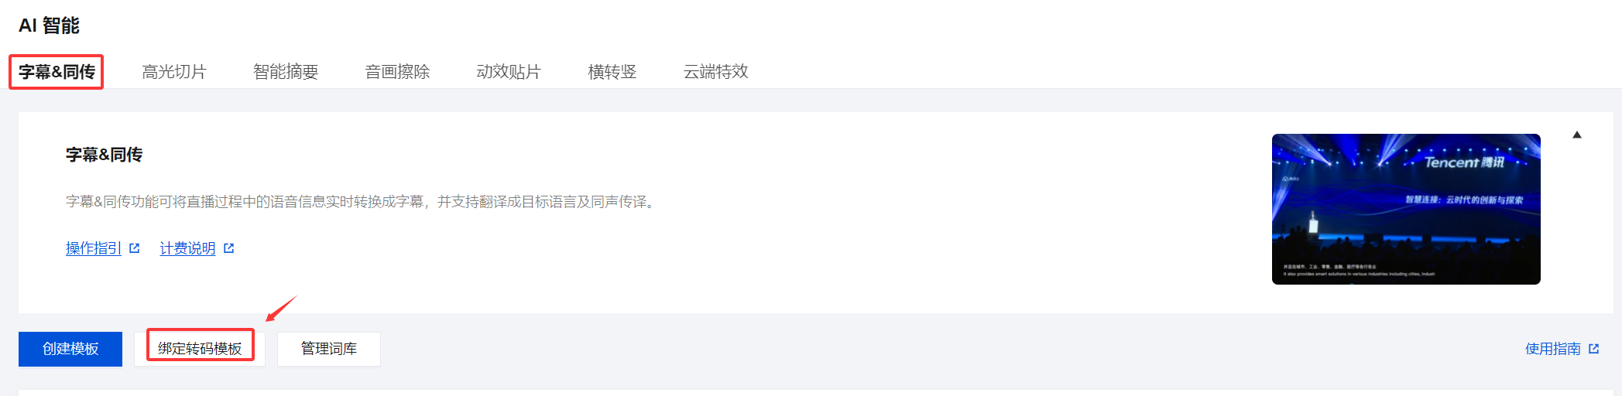Click the 创建模板 button
The width and height of the screenshot is (1622, 396).
coord(70,349)
